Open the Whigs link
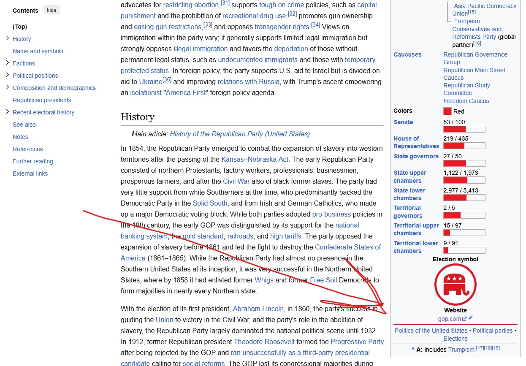This screenshot has height=366, width=526. (x=264, y=280)
